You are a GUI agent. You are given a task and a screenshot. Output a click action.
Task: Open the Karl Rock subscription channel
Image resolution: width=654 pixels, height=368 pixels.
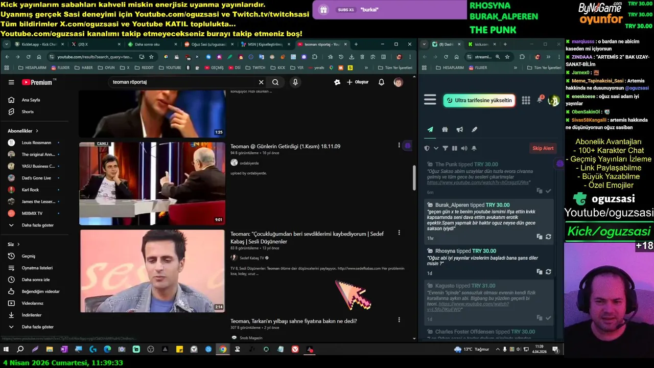click(x=34, y=190)
